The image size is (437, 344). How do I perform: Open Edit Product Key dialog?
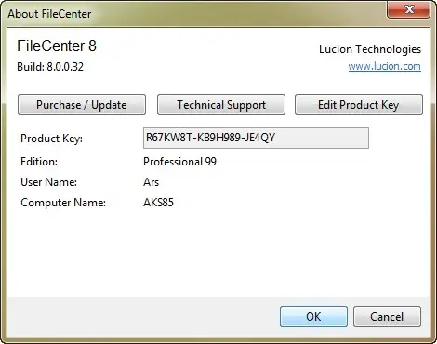(x=359, y=105)
